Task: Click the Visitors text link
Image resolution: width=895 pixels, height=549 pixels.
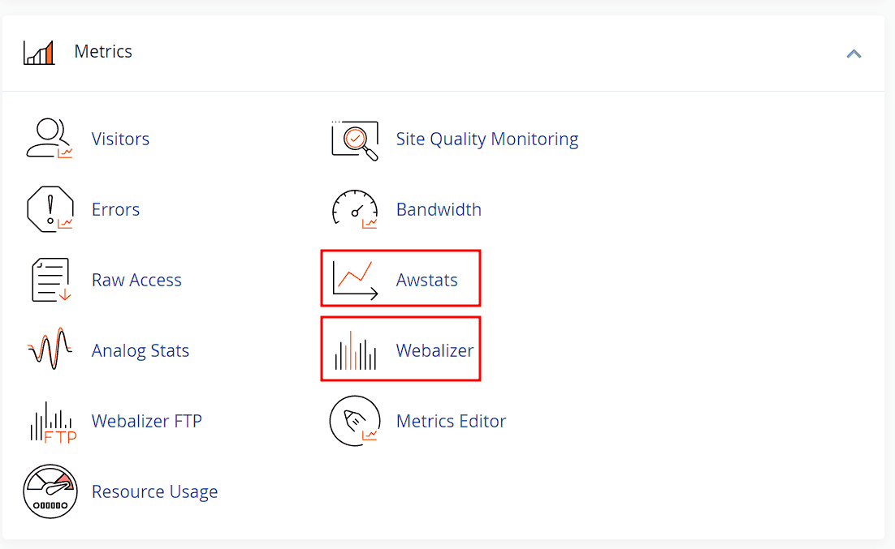Action: pyautogui.click(x=120, y=138)
